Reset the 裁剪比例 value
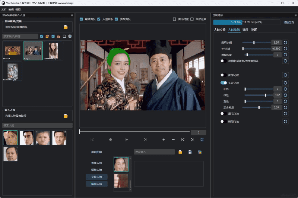The image size is (298, 198). click(x=285, y=43)
